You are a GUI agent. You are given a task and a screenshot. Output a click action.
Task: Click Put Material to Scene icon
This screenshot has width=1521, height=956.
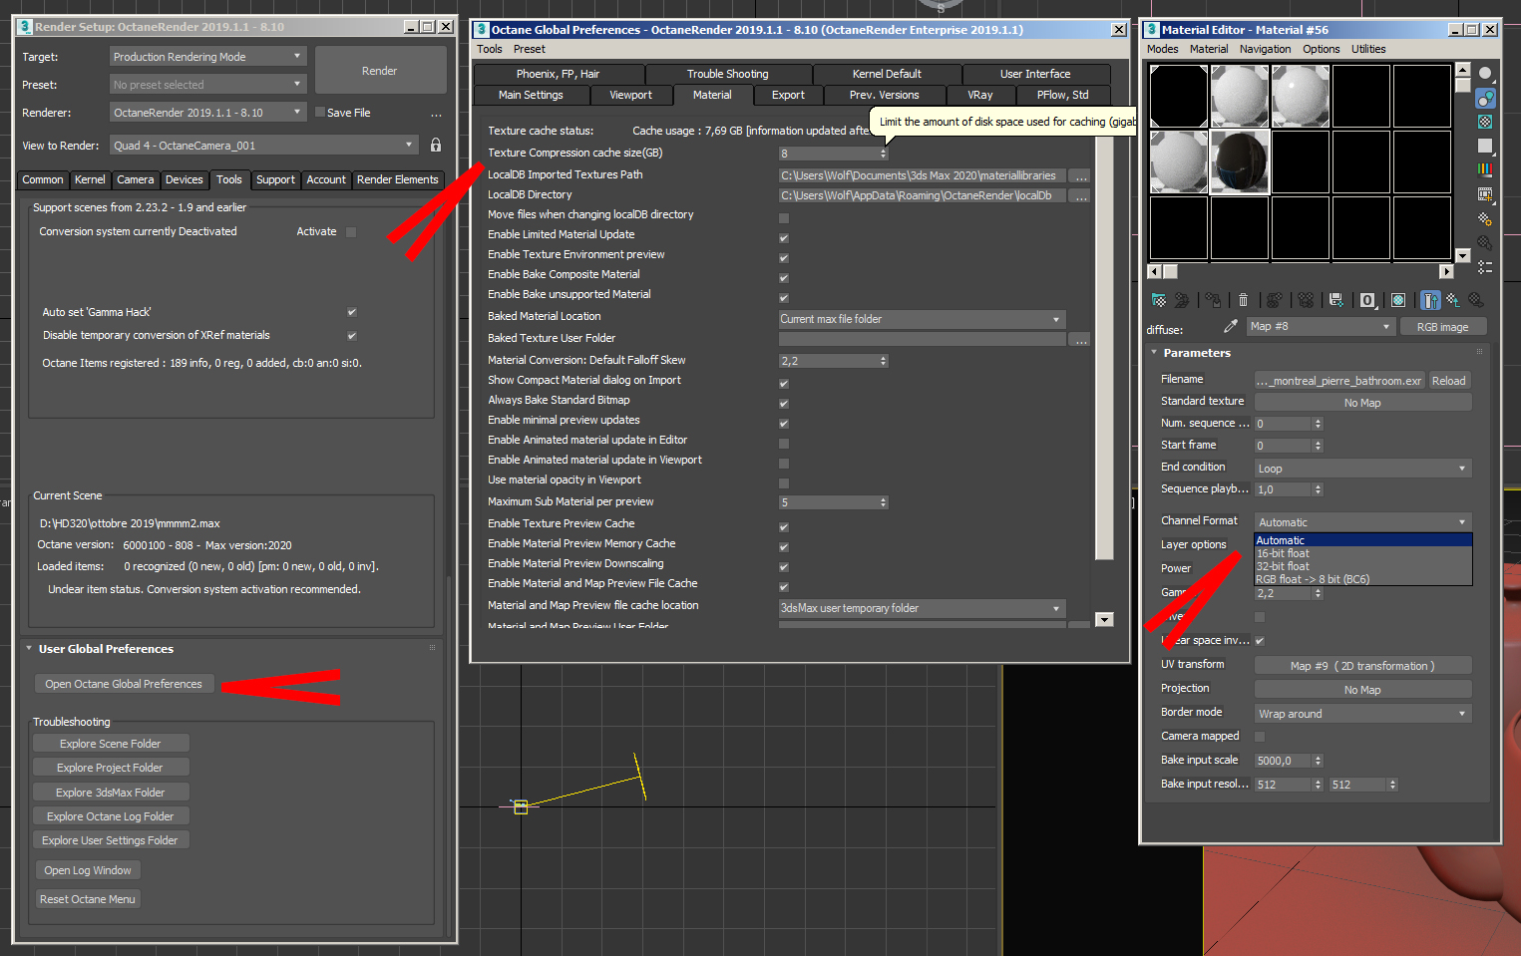pos(1183,300)
